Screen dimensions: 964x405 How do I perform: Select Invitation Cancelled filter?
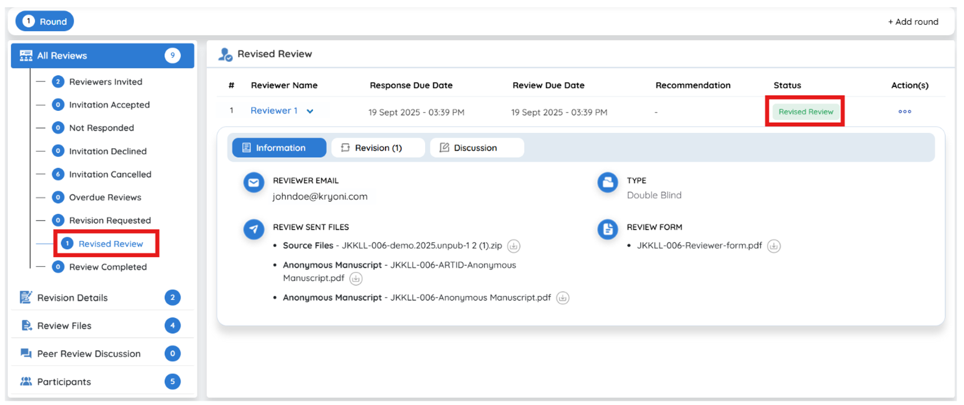tap(110, 174)
